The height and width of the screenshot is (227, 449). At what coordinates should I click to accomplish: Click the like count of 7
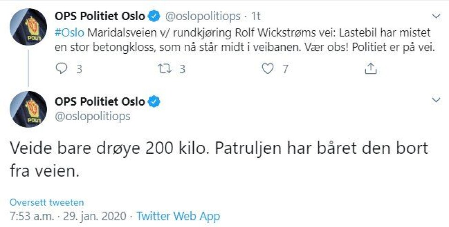pos(285,69)
